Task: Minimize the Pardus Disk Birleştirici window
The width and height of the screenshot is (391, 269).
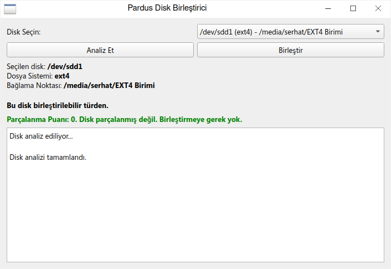Action: point(328,8)
